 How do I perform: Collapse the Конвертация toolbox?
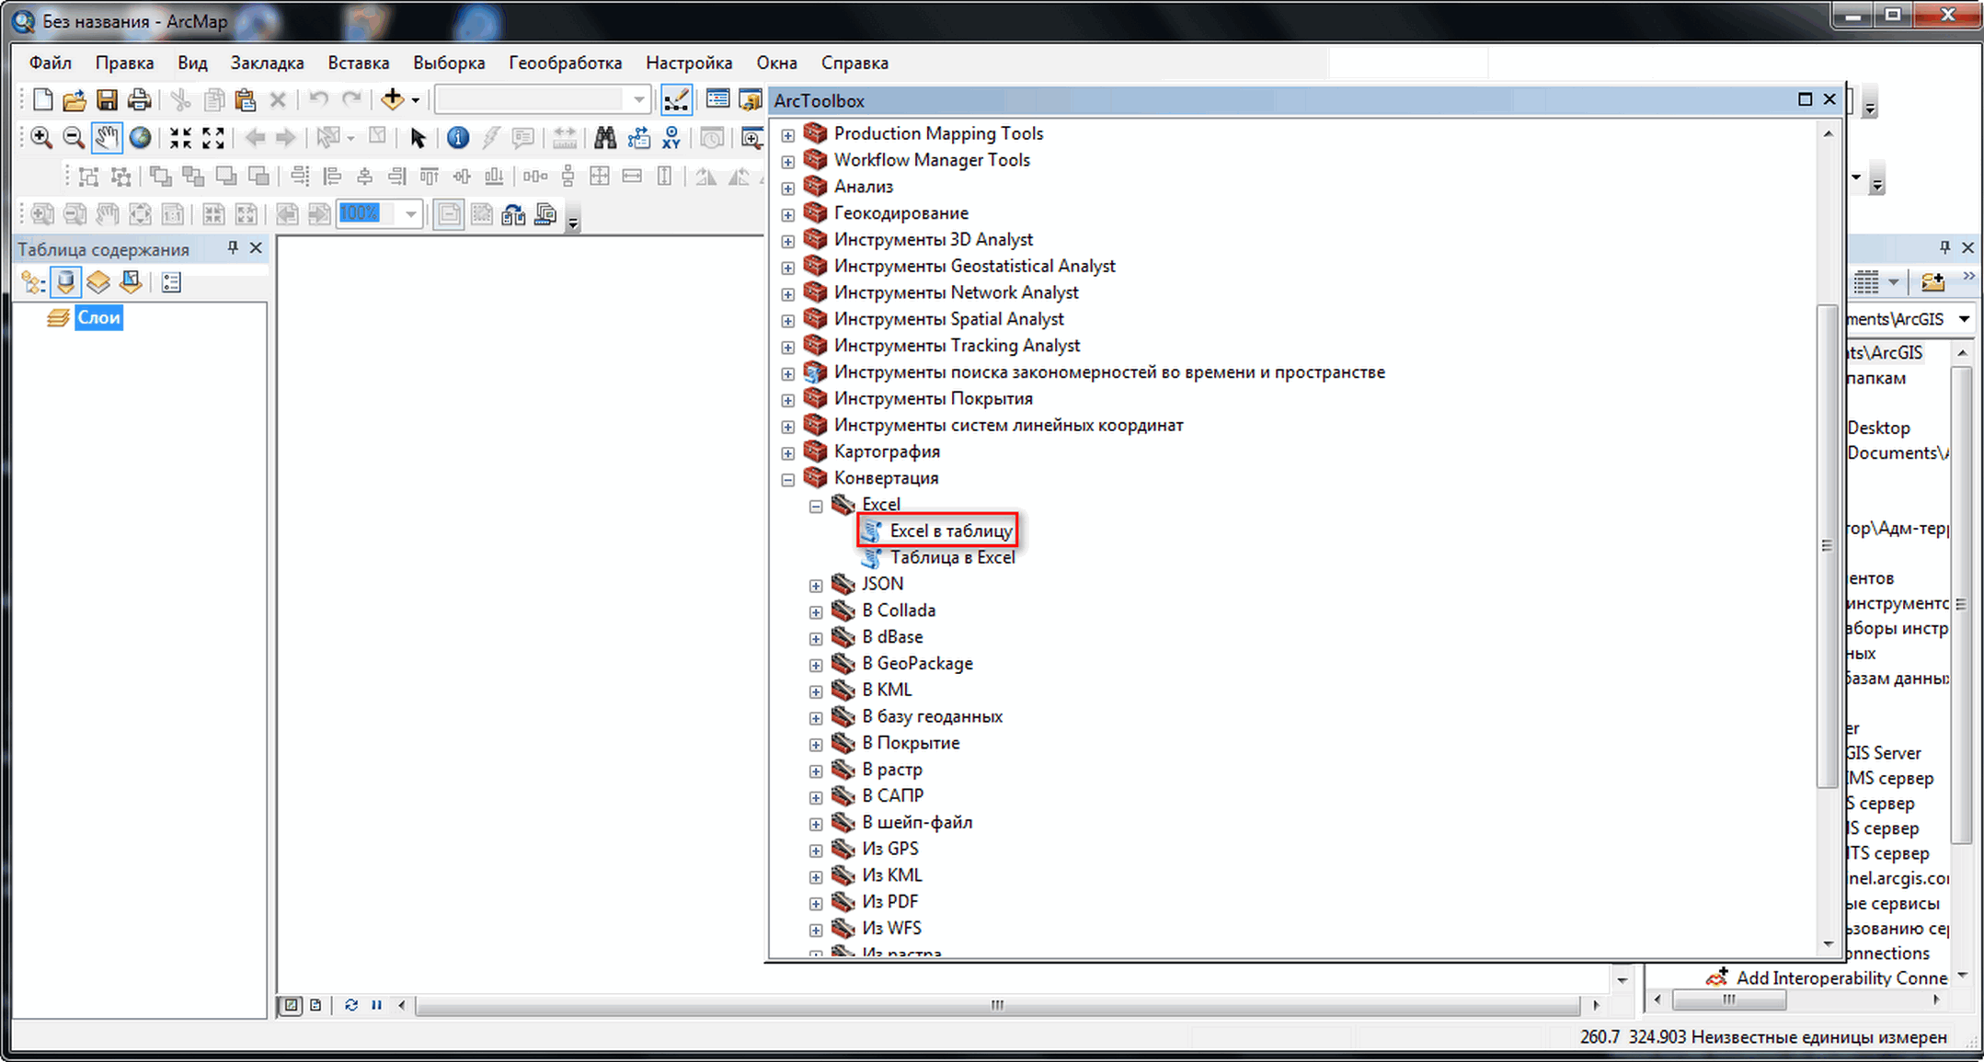(788, 479)
